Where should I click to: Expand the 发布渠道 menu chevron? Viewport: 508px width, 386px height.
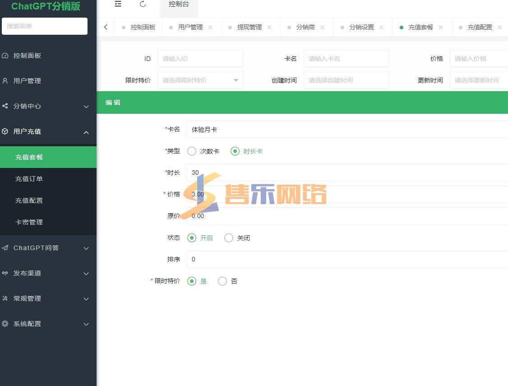click(86, 274)
